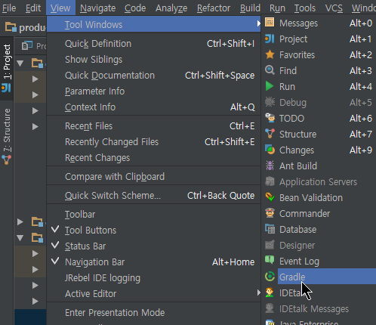Image resolution: width=376 pixels, height=325 pixels.
Task: Select JRebel IDE logging menu item
Action: (x=153, y=277)
